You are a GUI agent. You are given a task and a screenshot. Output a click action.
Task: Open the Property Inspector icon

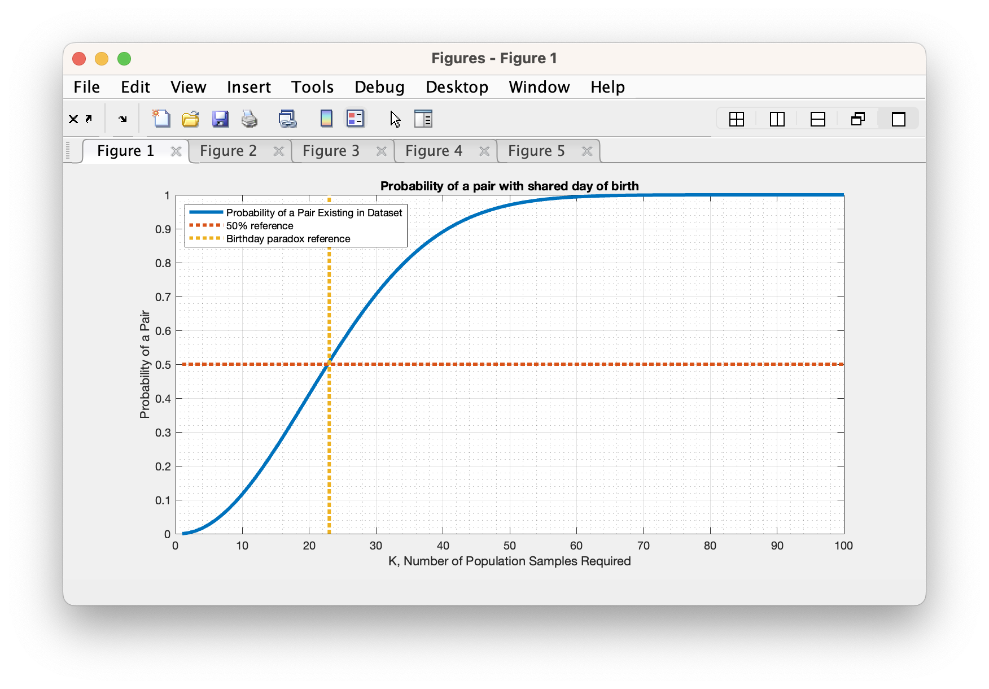click(x=423, y=119)
